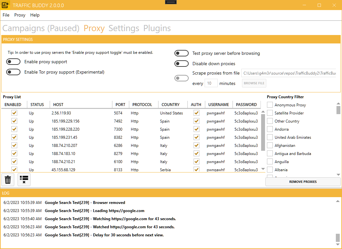Toggle Enable proxy support switch
342x249 pixels.
coord(13,62)
